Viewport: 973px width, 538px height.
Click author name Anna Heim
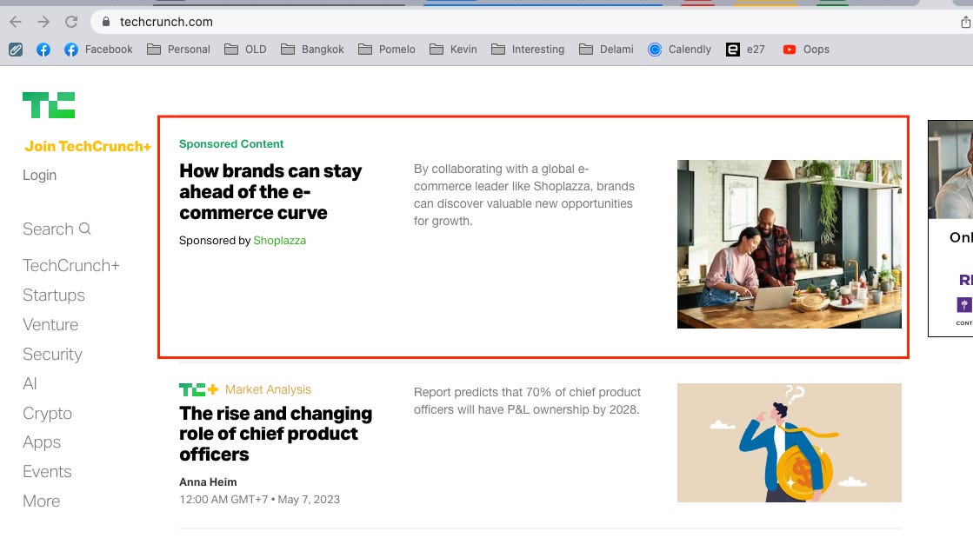pos(208,482)
